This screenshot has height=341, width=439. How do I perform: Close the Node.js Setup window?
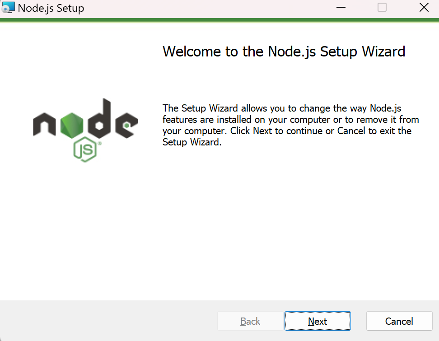[x=424, y=8]
